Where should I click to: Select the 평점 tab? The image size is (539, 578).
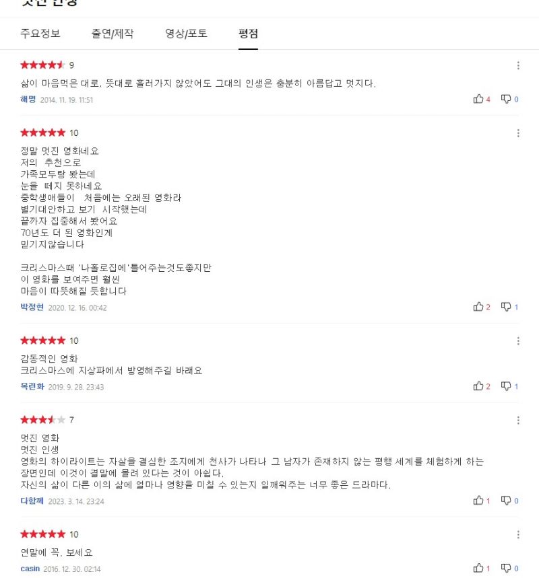(248, 34)
